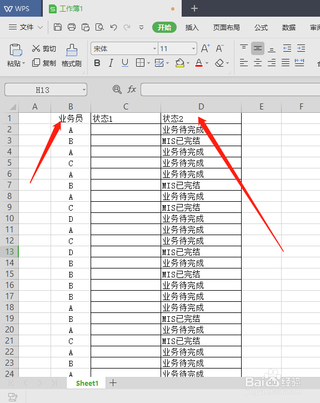
Task: Open a new document tab with plus
Action: click(194, 8)
